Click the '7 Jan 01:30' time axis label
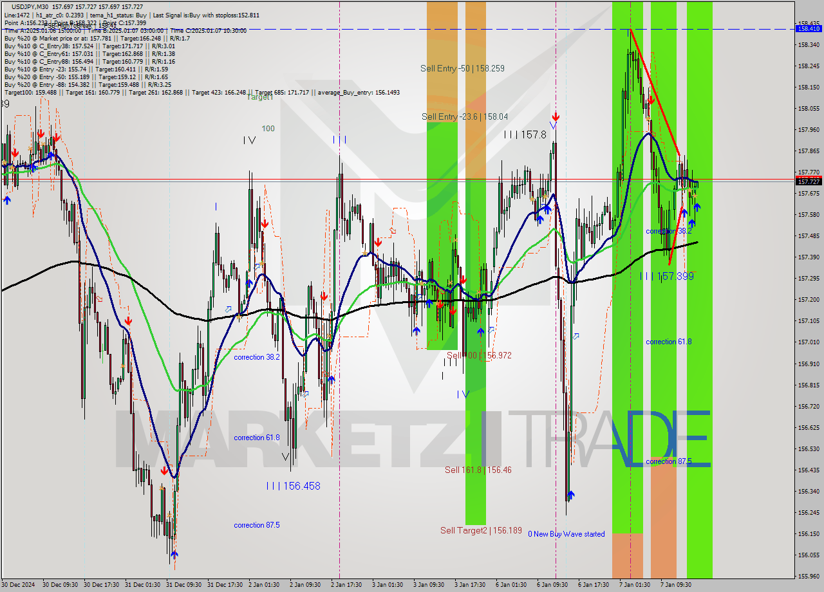824x592 pixels. tap(635, 585)
